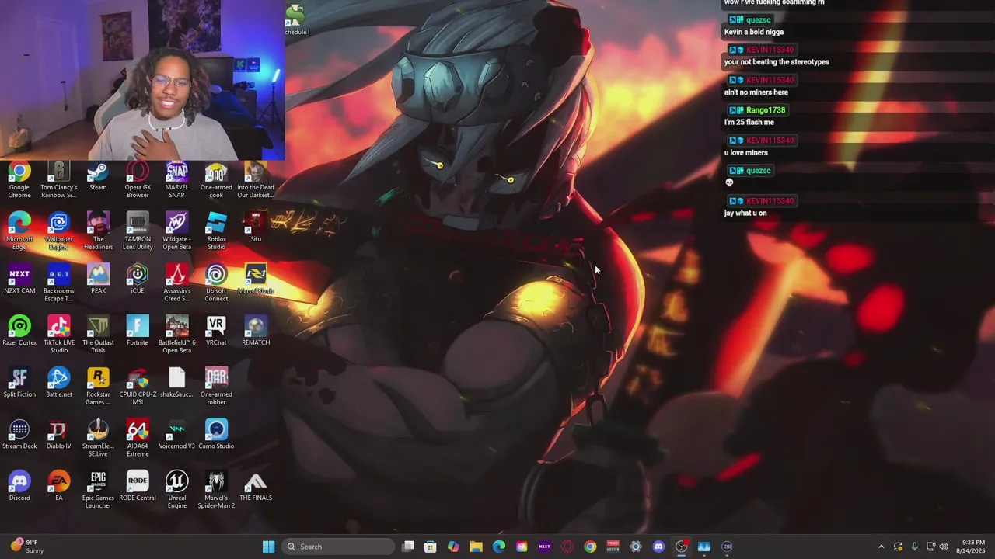Select the NZXT CAM desktop icon

point(19,280)
